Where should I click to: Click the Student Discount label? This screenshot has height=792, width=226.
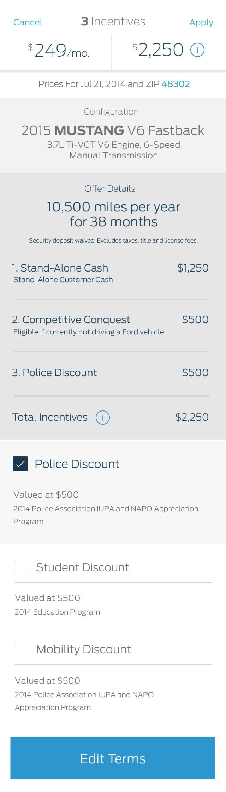coord(82,567)
